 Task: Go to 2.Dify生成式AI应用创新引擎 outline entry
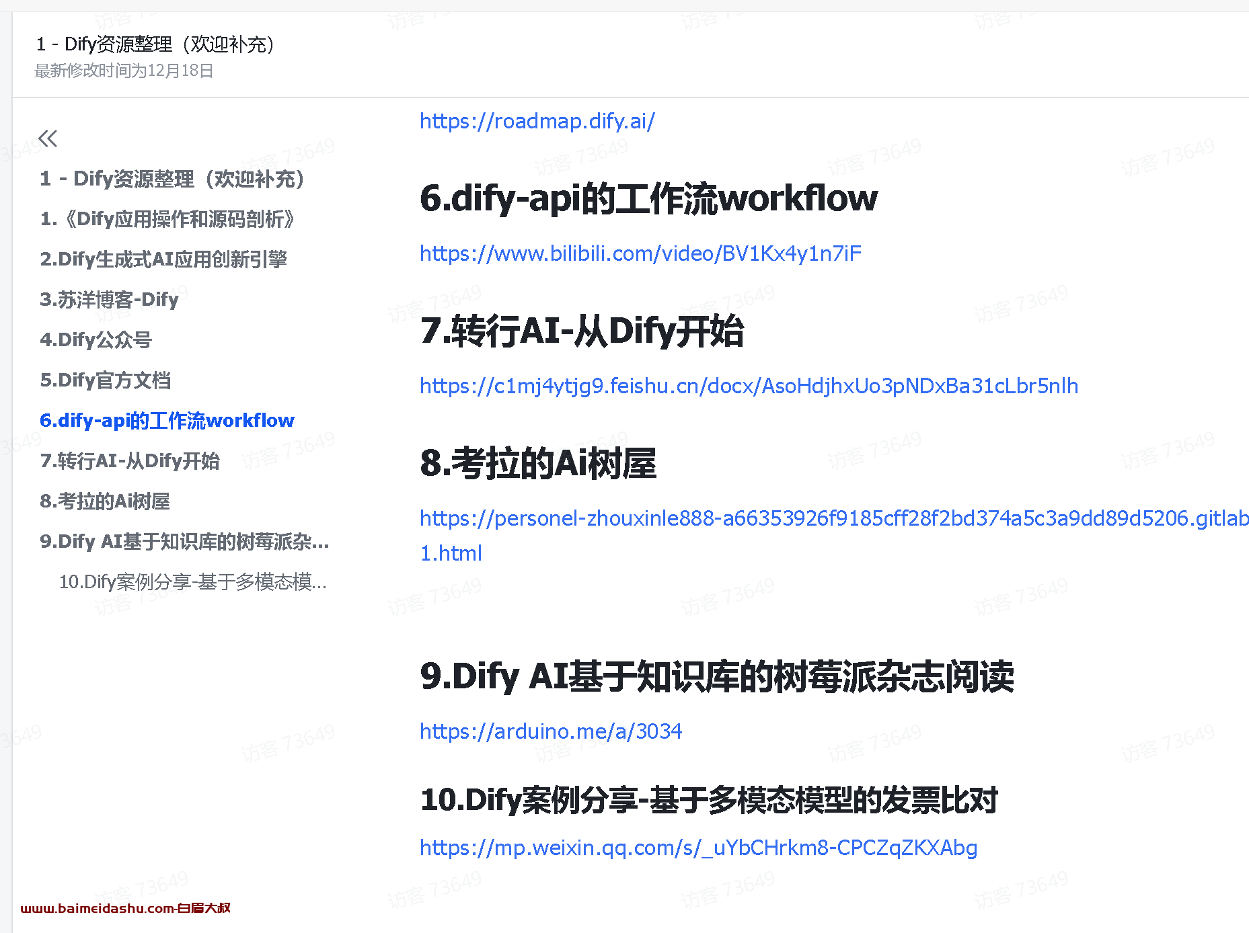[163, 259]
